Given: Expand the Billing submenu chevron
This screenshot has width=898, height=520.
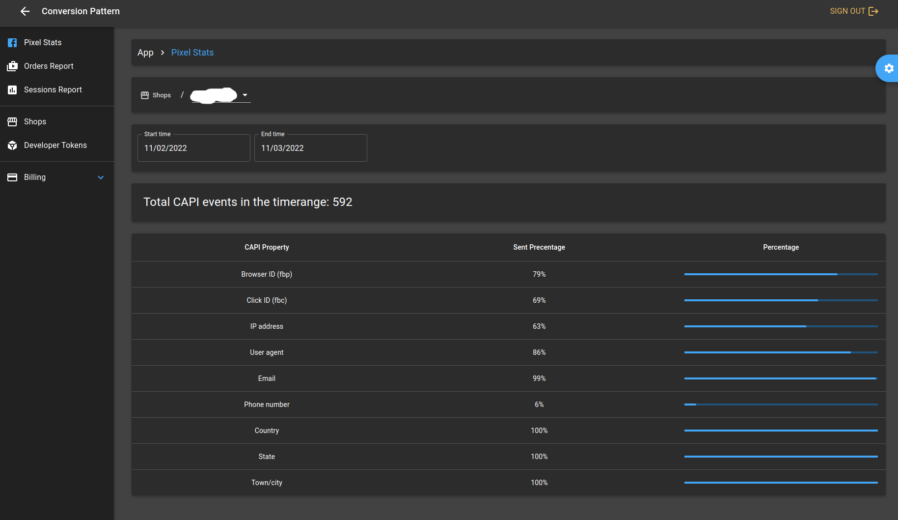Looking at the screenshot, I should (x=101, y=177).
